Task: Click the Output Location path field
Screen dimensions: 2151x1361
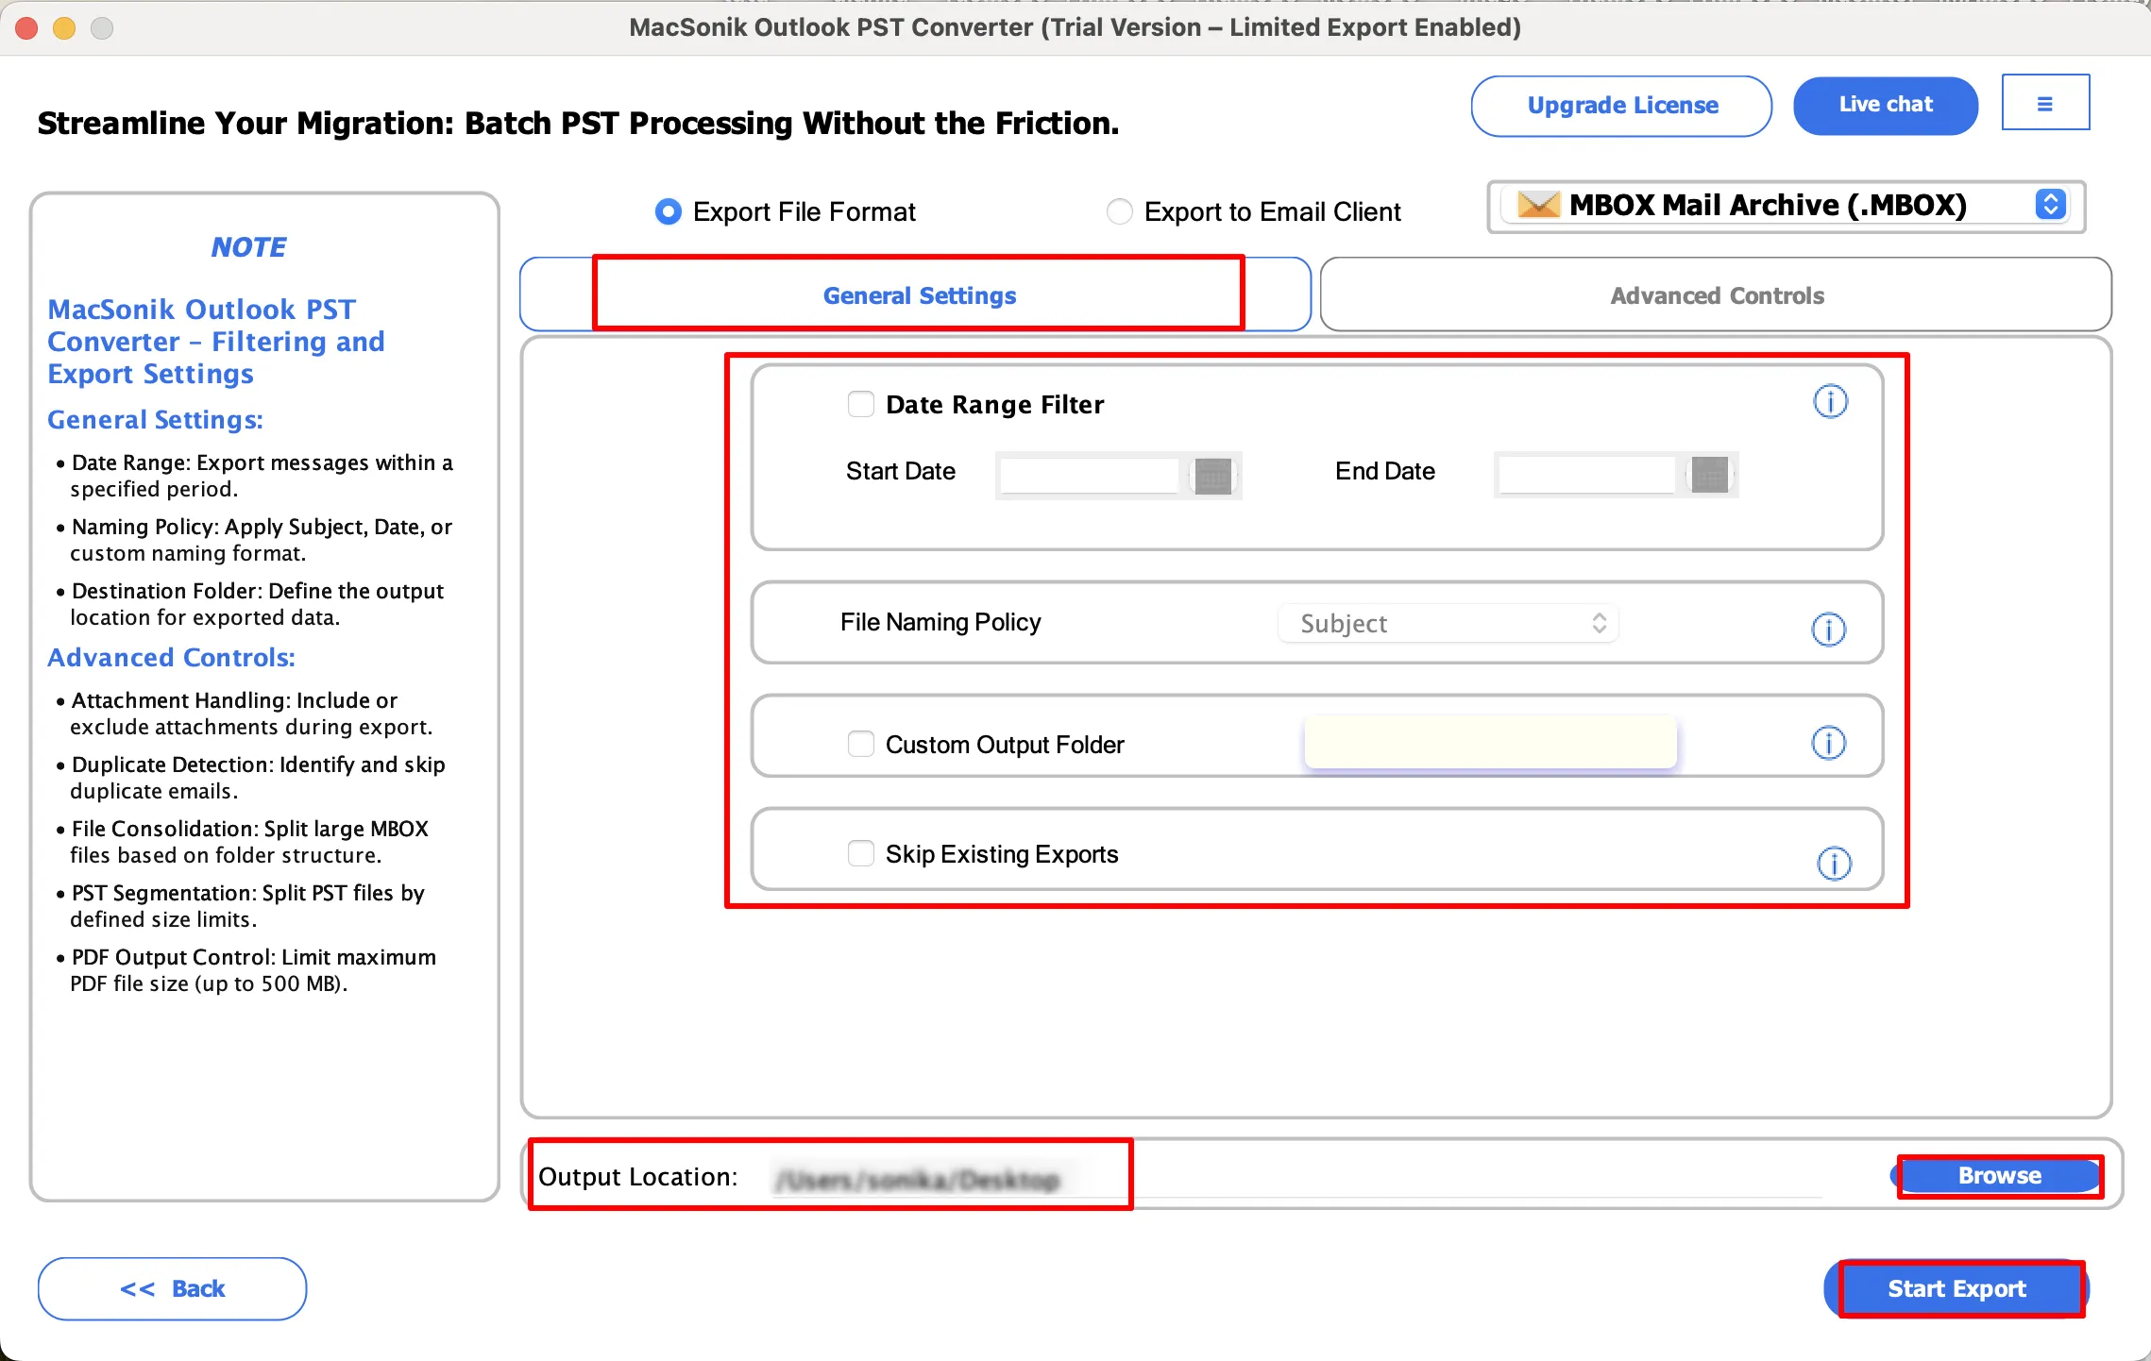Action: [x=1297, y=1180]
